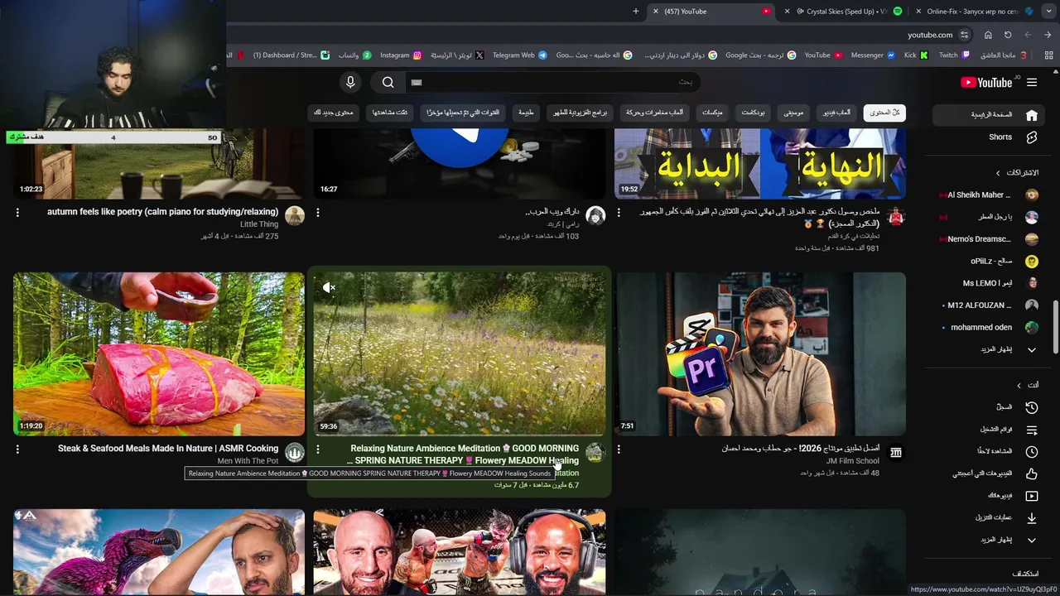
Task: Open mohammed oden subscription
Action: pyautogui.click(x=990, y=327)
